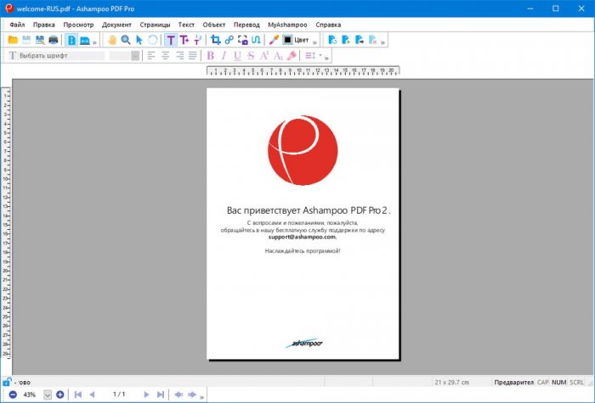The width and height of the screenshot is (595, 403).
Task: Click the Print icon in toolbar
Action: 54,40
